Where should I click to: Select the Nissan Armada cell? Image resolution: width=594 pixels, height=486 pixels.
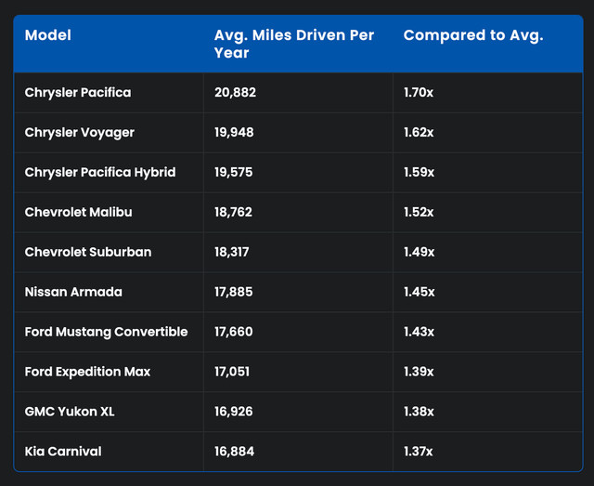(x=73, y=292)
